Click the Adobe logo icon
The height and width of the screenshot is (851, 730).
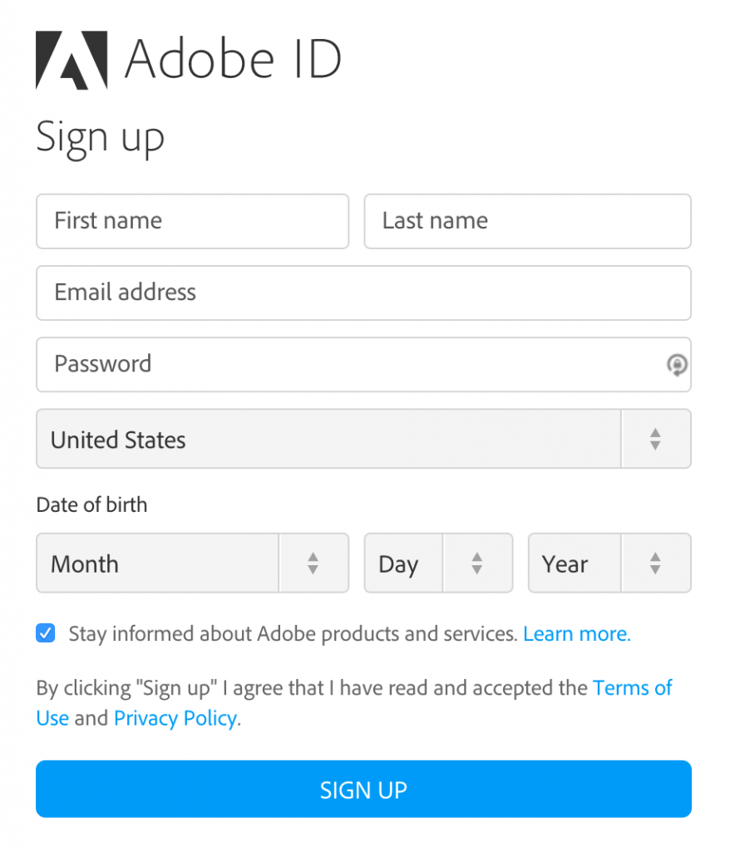[71, 60]
